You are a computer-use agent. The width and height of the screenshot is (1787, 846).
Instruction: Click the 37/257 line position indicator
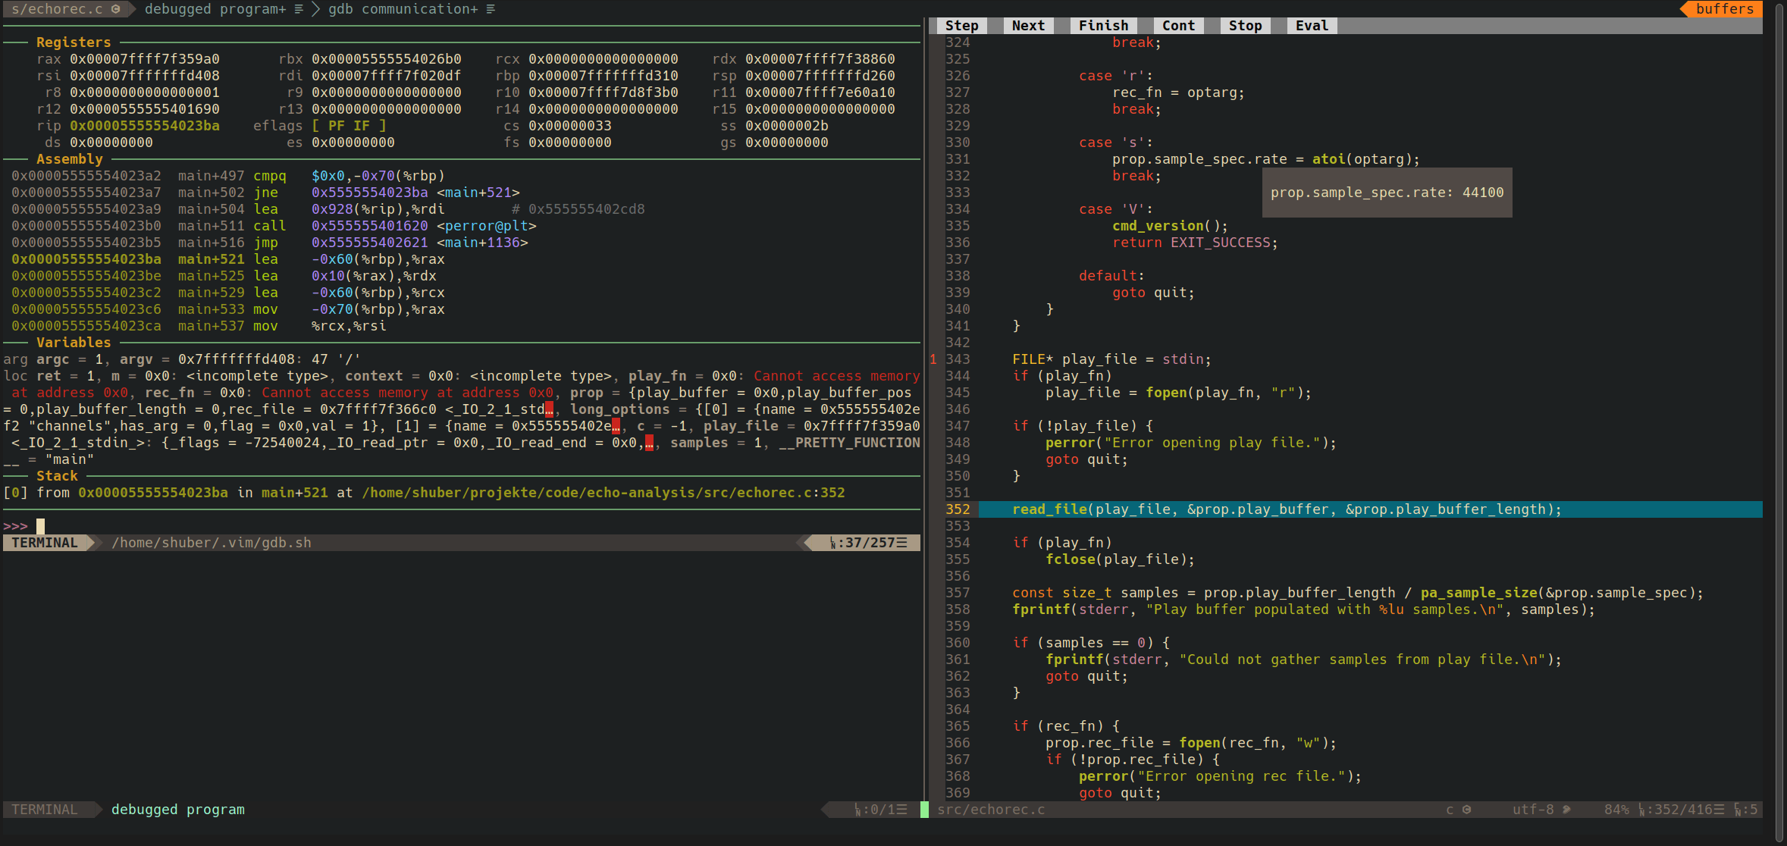click(869, 543)
